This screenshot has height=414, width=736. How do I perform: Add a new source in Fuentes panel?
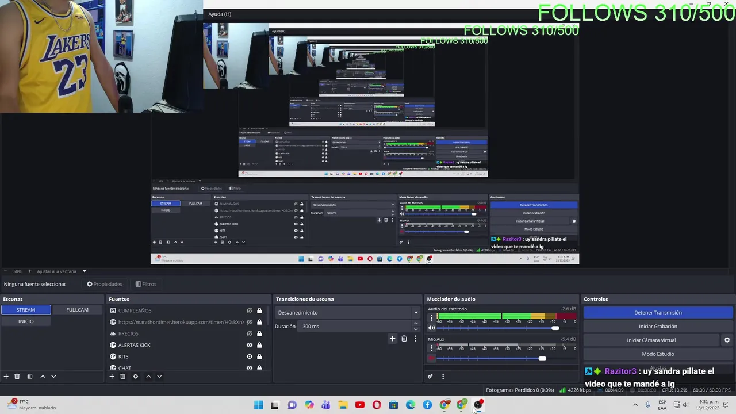pos(112,377)
